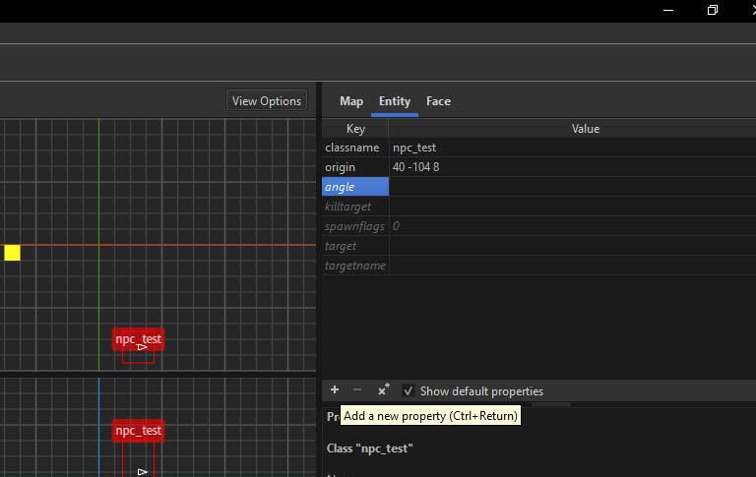
Task: Click the empty value field for angle
Action: point(571,187)
